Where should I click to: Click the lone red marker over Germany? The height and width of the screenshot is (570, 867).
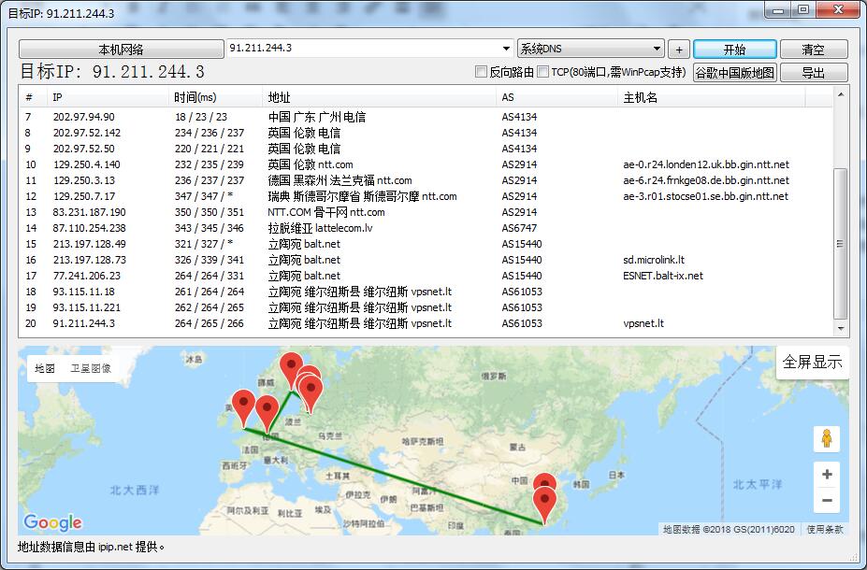pos(268,404)
